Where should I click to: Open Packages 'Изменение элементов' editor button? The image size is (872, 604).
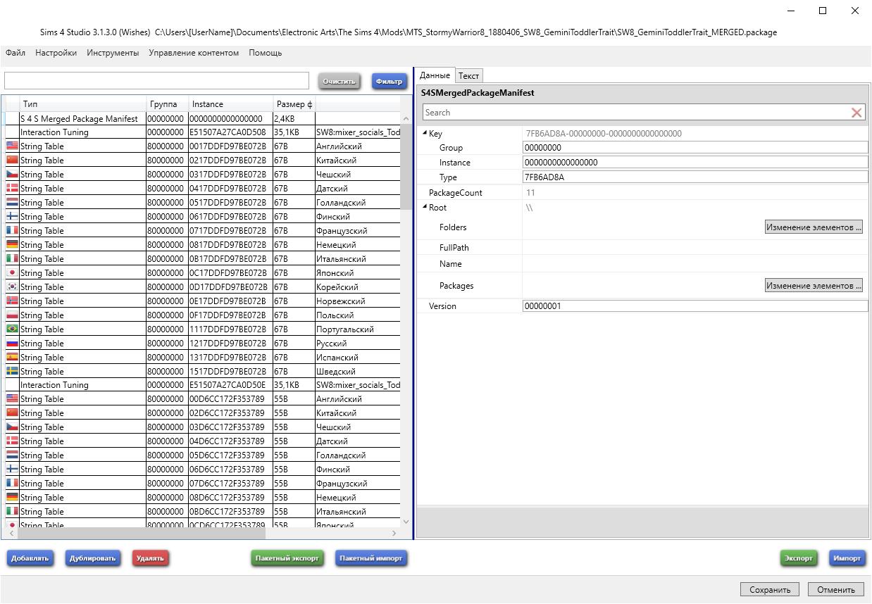[x=814, y=286]
